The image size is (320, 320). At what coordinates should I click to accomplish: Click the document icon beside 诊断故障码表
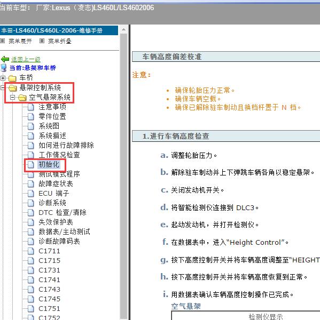click(x=31, y=242)
